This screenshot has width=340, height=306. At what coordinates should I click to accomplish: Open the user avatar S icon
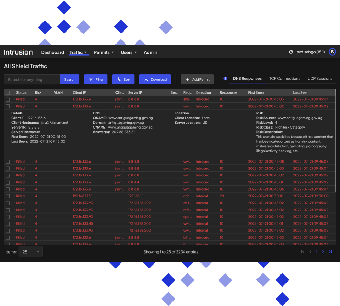click(x=332, y=52)
